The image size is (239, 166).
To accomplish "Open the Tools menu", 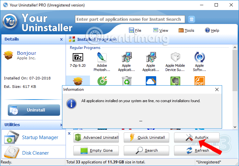I will pos(186,30).
